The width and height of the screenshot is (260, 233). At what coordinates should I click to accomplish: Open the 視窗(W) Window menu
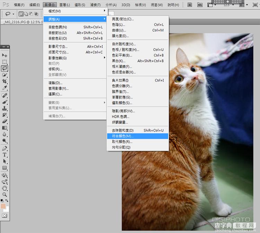[157, 5]
